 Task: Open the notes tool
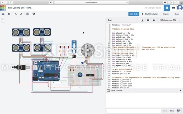click(28, 14)
